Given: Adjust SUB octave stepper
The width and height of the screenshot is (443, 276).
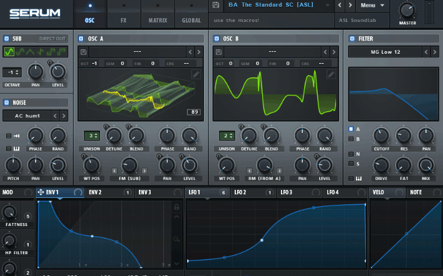Looking at the screenshot, I should [12, 72].
